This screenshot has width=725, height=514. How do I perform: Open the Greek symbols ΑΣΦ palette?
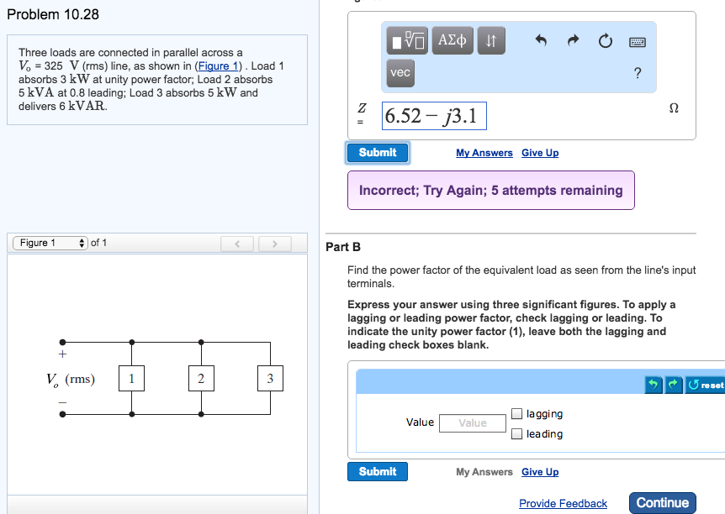(x=452, y=39)
